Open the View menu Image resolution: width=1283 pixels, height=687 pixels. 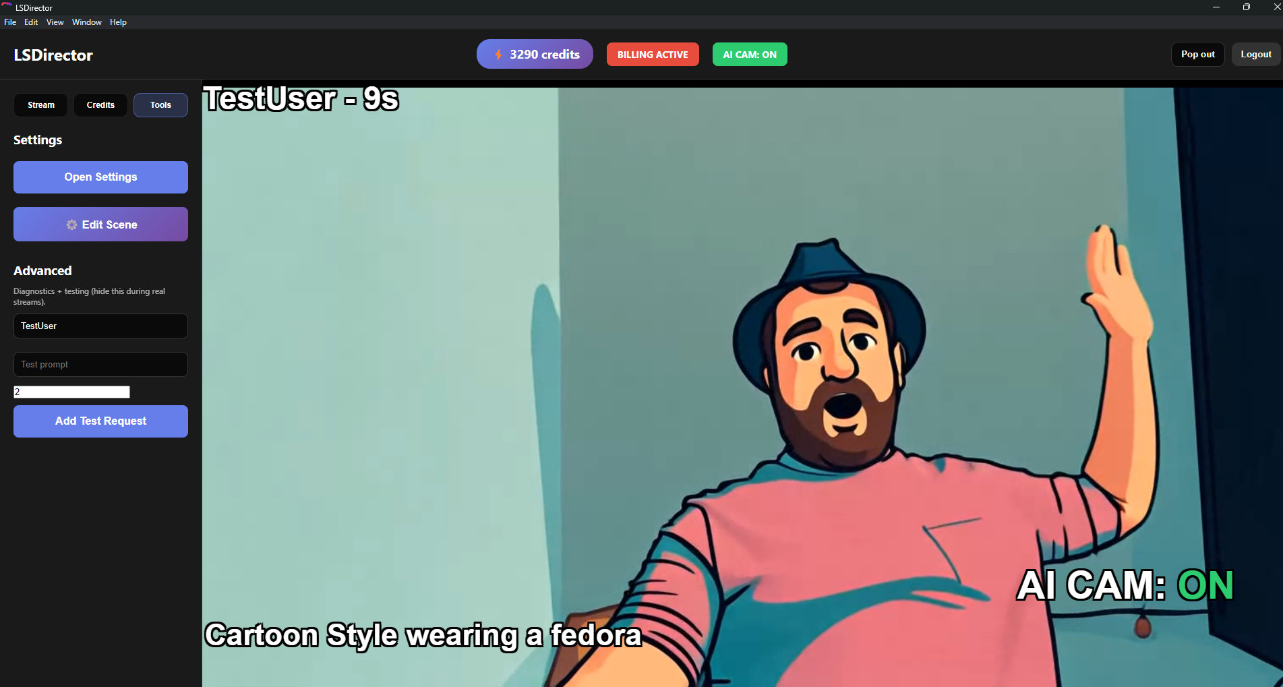(x=55, y=22)
